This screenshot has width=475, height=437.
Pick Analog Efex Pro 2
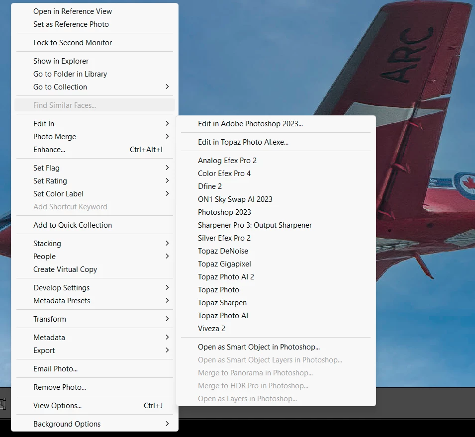[276, 161]
